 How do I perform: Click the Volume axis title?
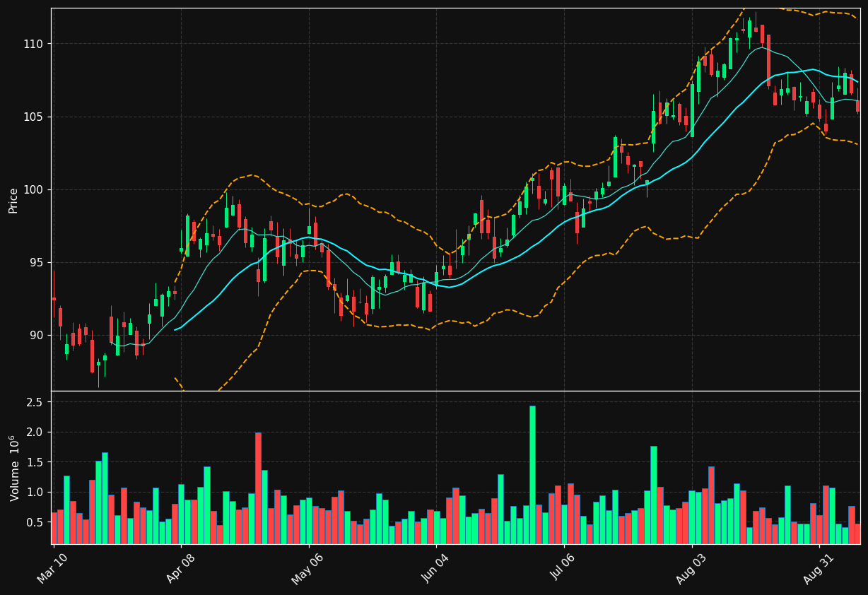(13, 468)
